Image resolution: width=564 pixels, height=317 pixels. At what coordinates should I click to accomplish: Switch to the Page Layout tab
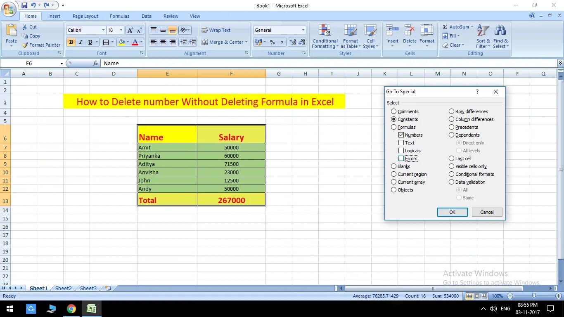click(85, 16)
